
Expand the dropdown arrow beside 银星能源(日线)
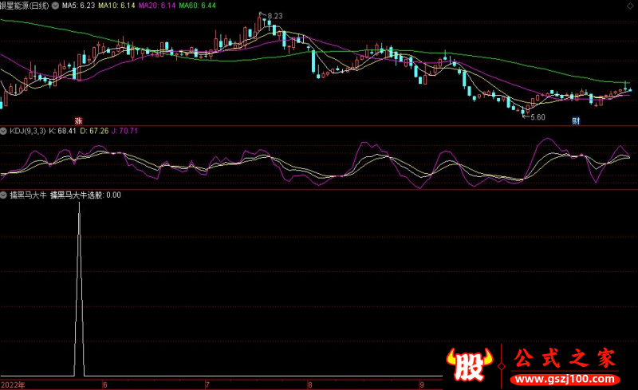(54, 5)
